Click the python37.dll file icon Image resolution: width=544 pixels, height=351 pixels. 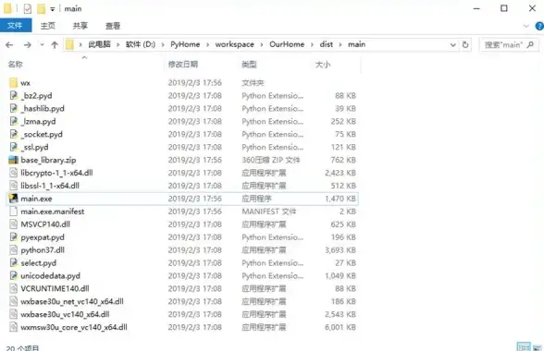13,249
